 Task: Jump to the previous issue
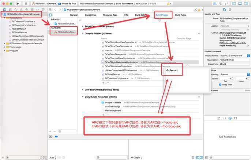tap(196, 10)
